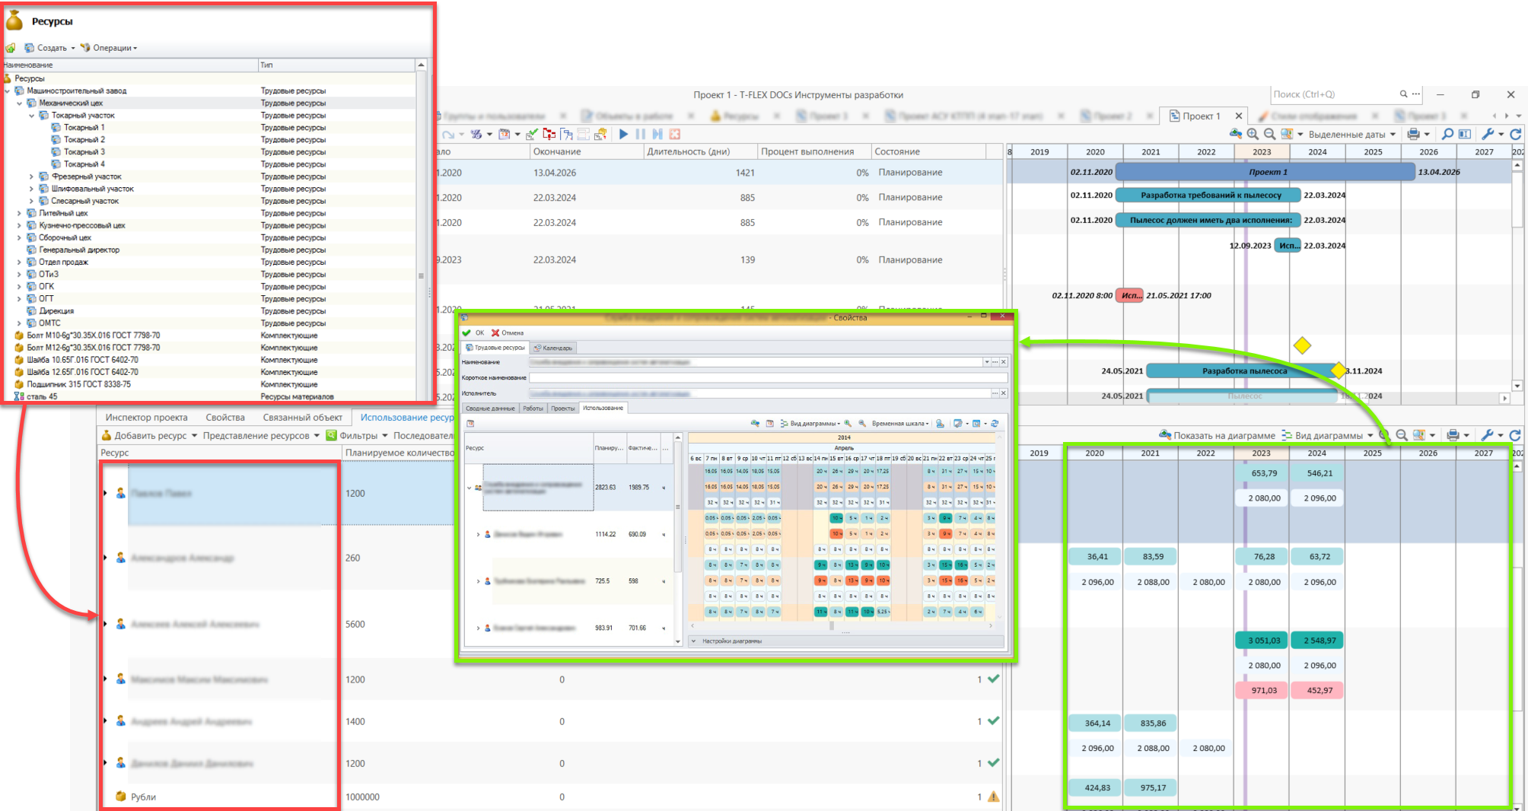Click the search magnifier icon above the Gantt chart
The height and width of the screenshot is (811, 1528).
[1447, 134]
